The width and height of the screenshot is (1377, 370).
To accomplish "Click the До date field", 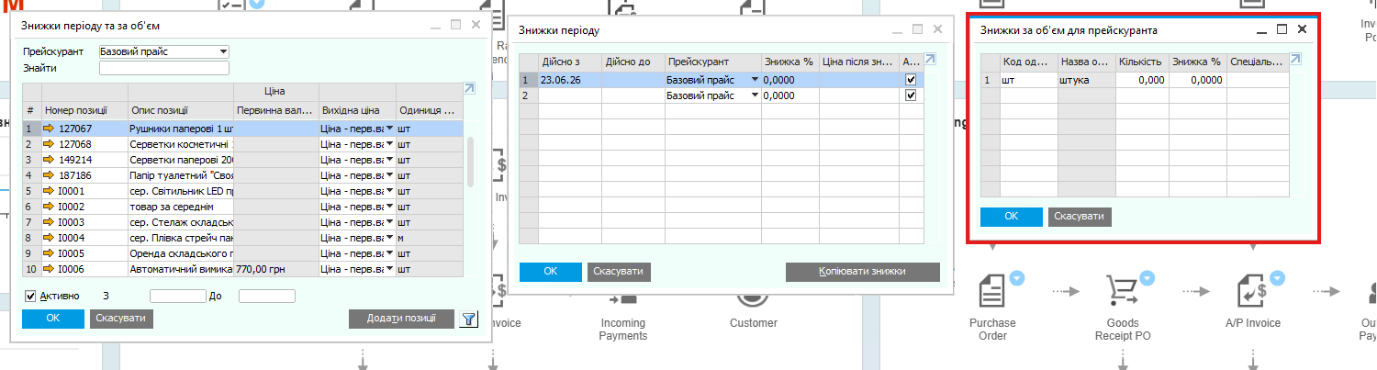I will coord(267,296).
